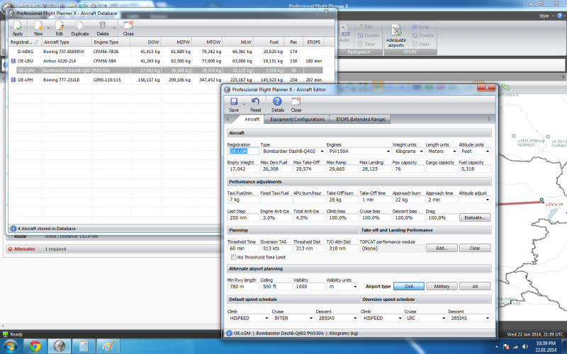The width and height of the screenshot is (567, 354).
Task: Click Disable in ETOPS ribbon group
Action: (422, 35)
